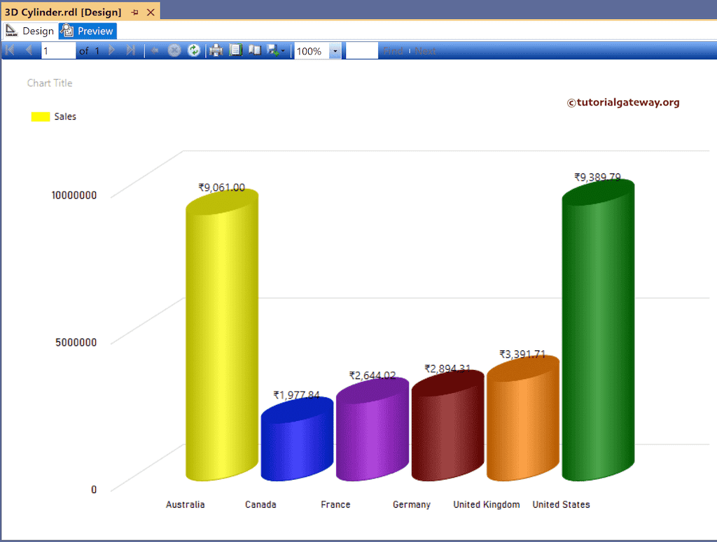Click the first page navigation icon
The image size is (717, 542).
tap(10, 50)
